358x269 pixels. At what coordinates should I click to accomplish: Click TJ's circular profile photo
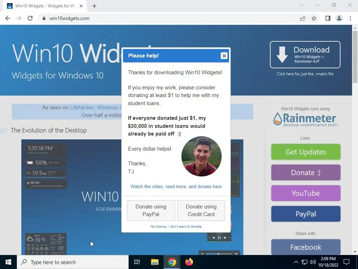(x=201, y=157)
